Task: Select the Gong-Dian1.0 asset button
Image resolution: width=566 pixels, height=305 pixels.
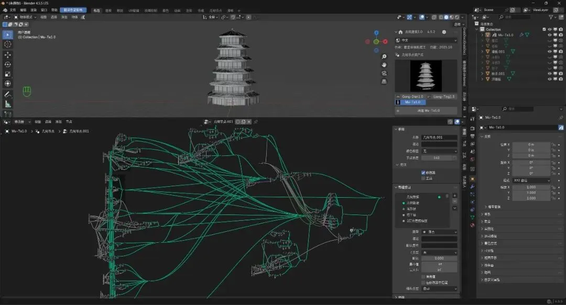Action: pos(411,97)
